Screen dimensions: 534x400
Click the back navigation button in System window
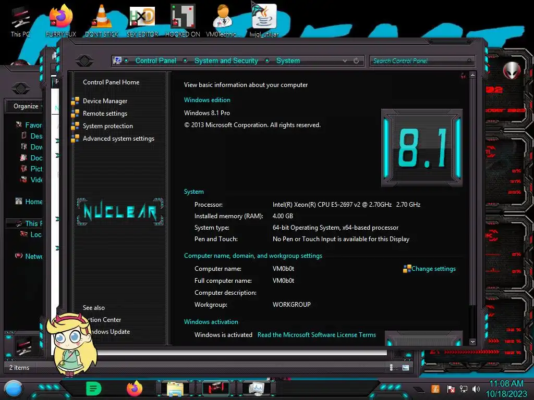84,61
